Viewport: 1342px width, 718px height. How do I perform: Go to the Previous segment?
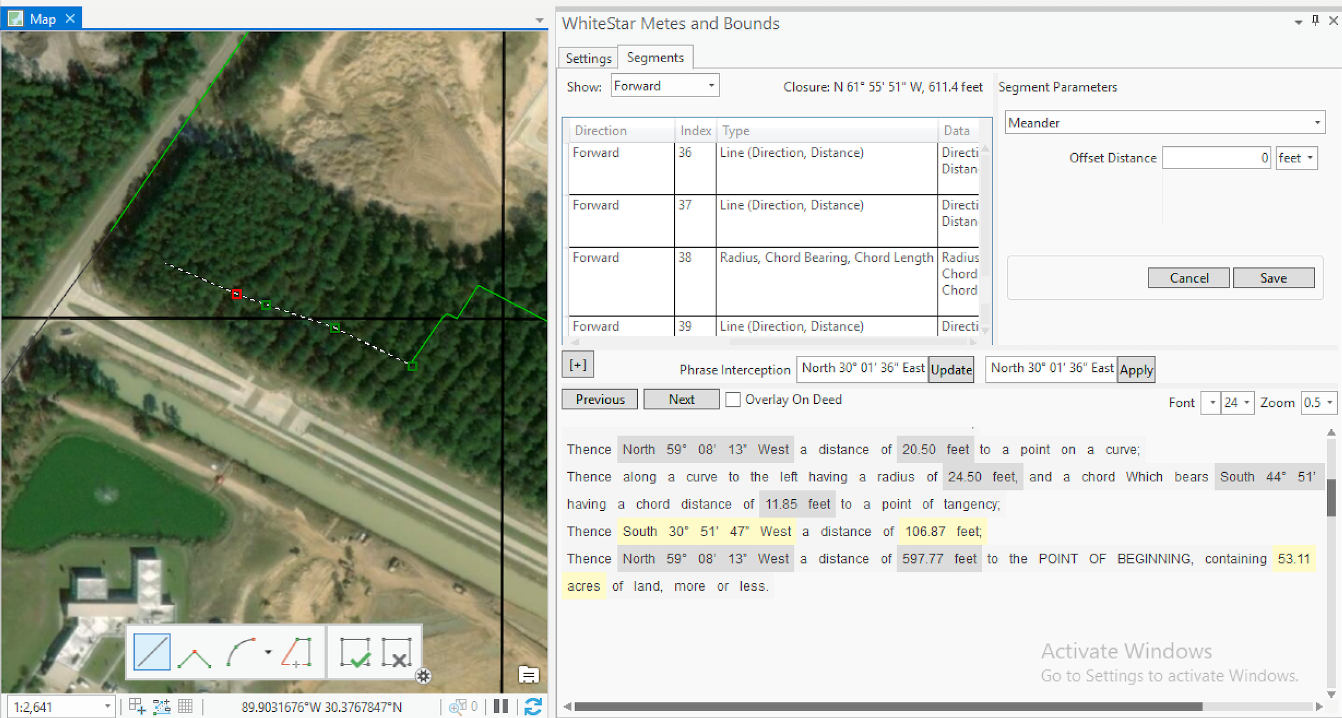point(600,400)
